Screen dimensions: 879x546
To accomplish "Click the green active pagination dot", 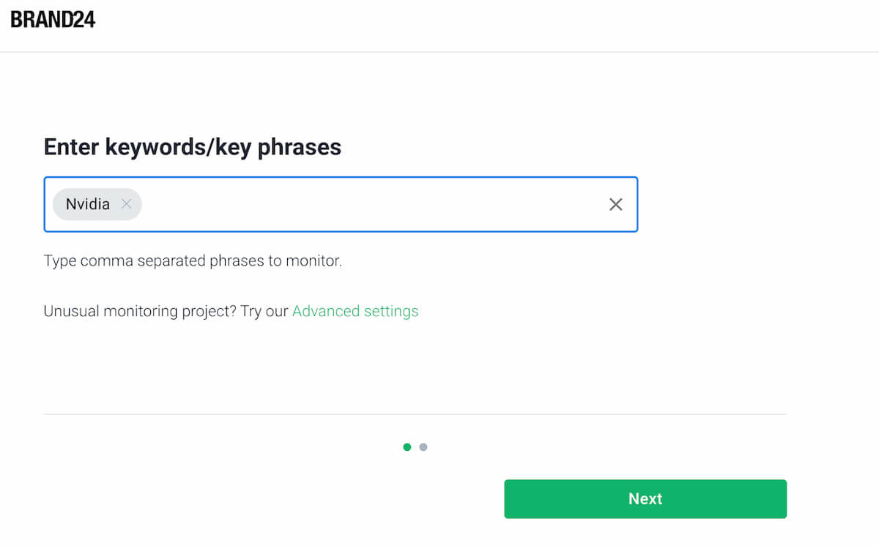I will pos(407,446).
